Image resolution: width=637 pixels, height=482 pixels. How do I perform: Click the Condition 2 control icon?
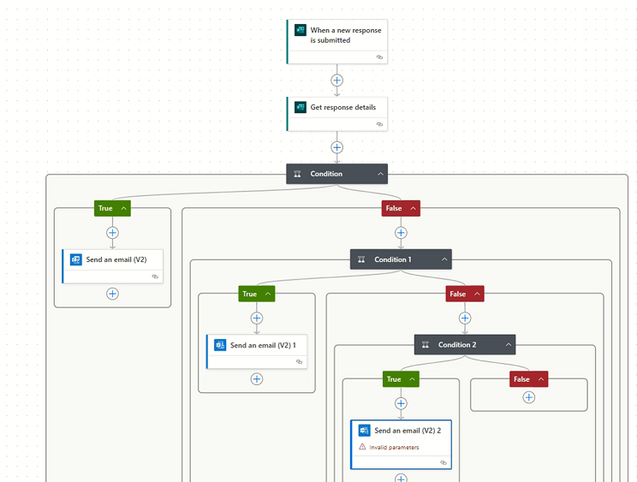(x=426, y=345)
